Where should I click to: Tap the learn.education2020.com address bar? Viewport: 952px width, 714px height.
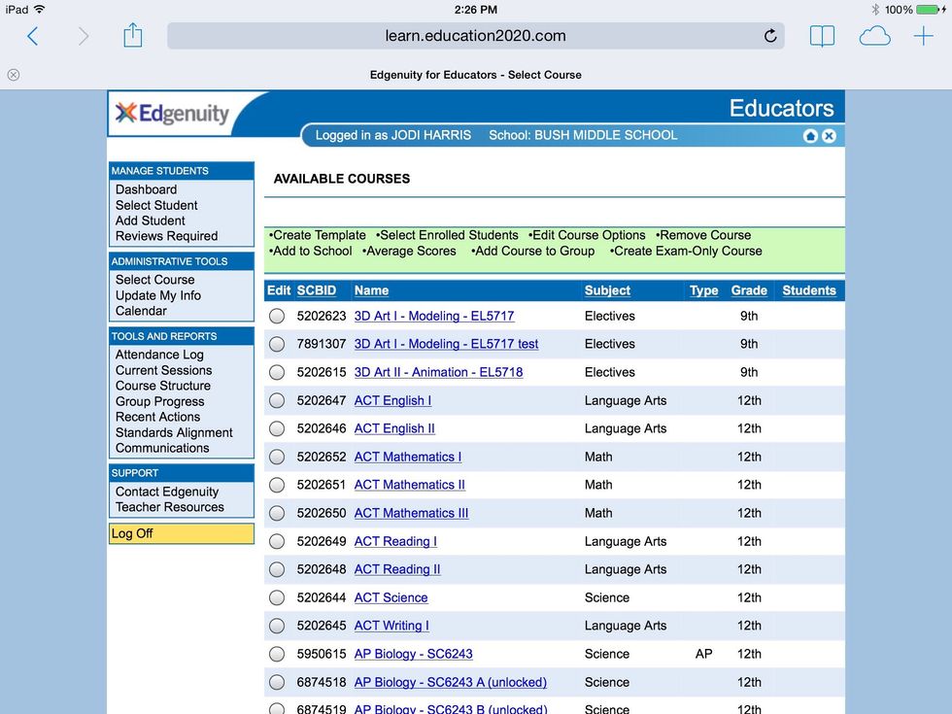[x=475, y=36]
